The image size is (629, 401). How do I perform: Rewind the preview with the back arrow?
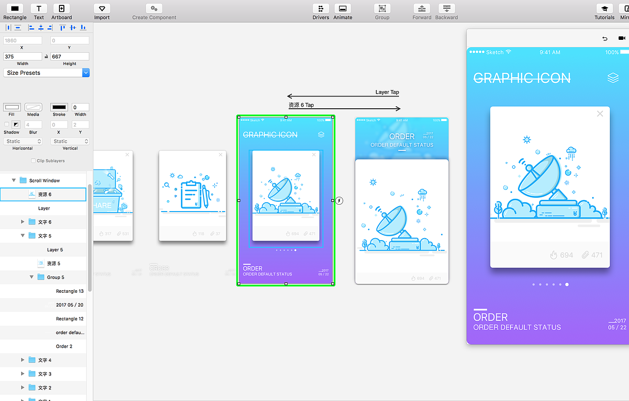point(605,38)
